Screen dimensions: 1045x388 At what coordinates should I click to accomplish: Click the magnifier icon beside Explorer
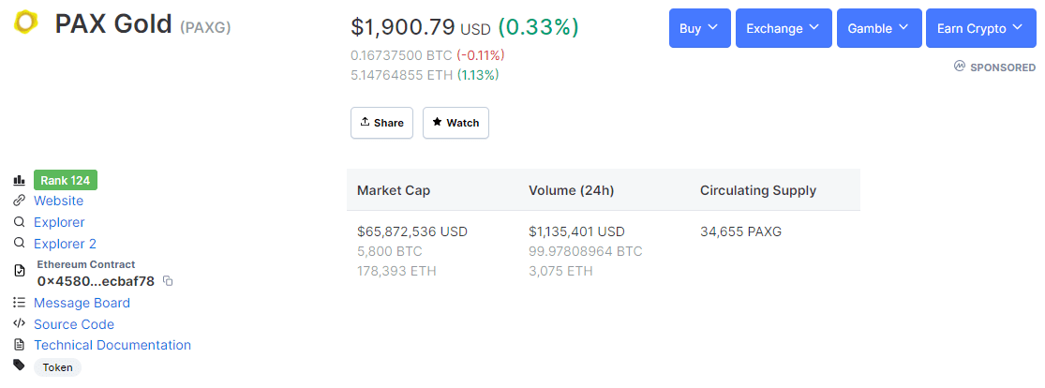[20, 222]
